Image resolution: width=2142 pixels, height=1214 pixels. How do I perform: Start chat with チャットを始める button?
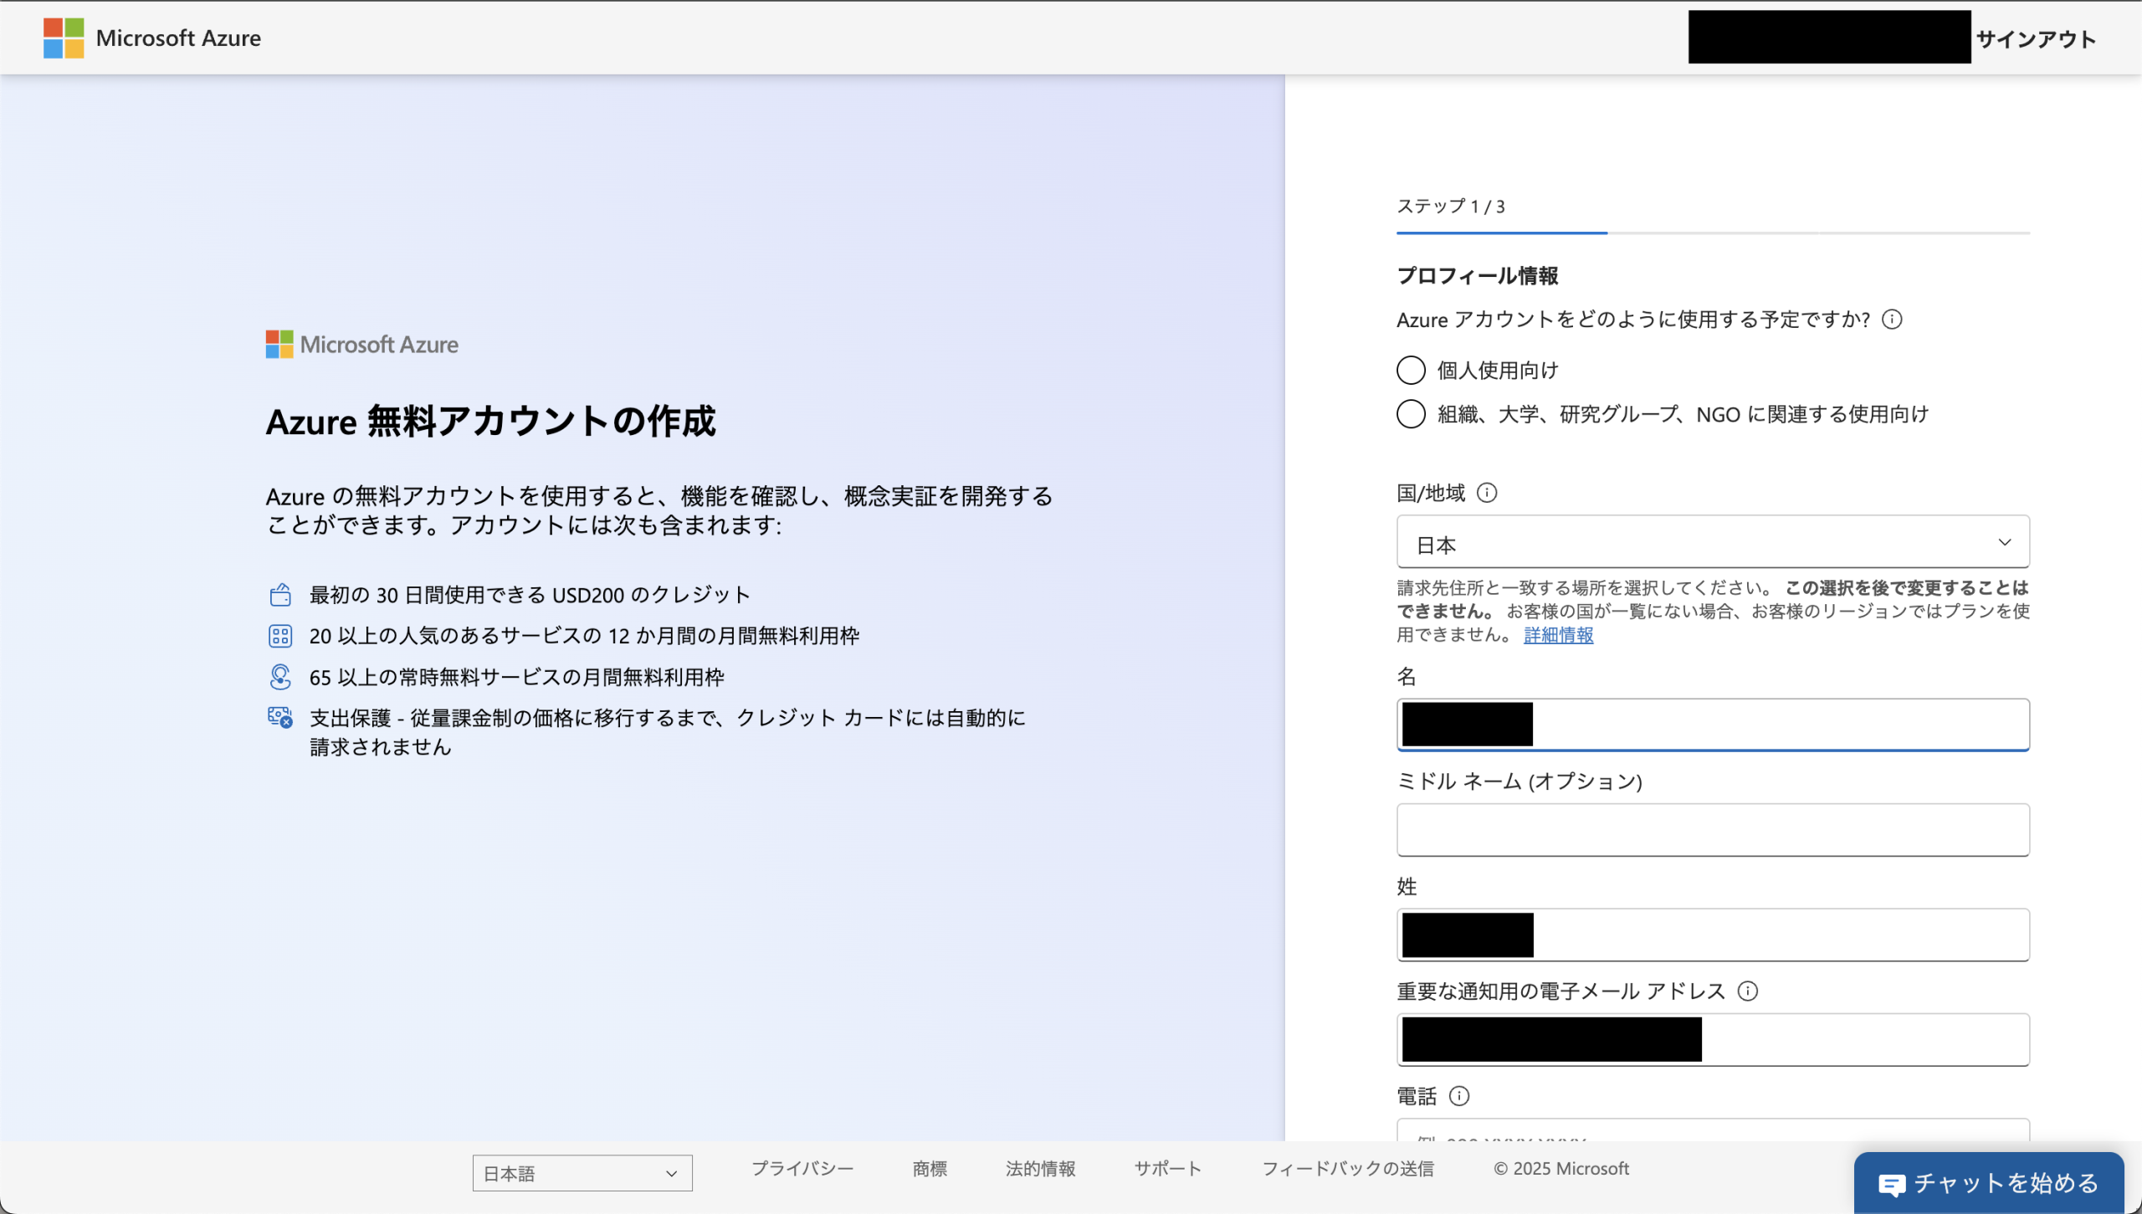click(x=1989, y=1183)
